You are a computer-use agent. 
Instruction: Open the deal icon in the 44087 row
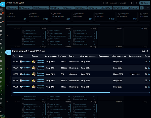pos(146,68)
